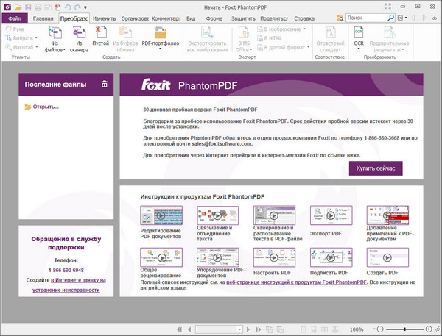442x336 pixels.
Task: Clear recent files with the trash icon
Action: tap(105, 85)
